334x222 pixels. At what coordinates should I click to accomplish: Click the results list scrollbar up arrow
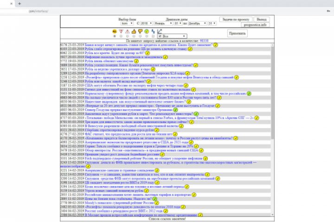272,45
